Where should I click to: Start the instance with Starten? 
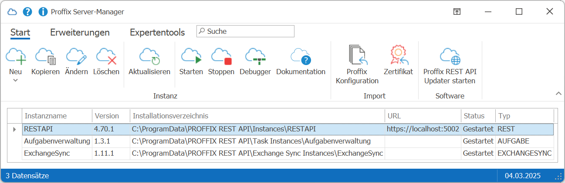click(x=191, y=62)
